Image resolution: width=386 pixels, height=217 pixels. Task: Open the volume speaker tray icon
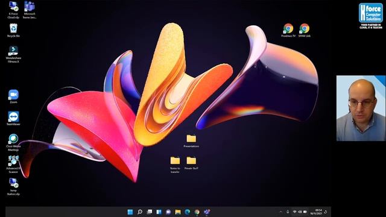[300, 212]
